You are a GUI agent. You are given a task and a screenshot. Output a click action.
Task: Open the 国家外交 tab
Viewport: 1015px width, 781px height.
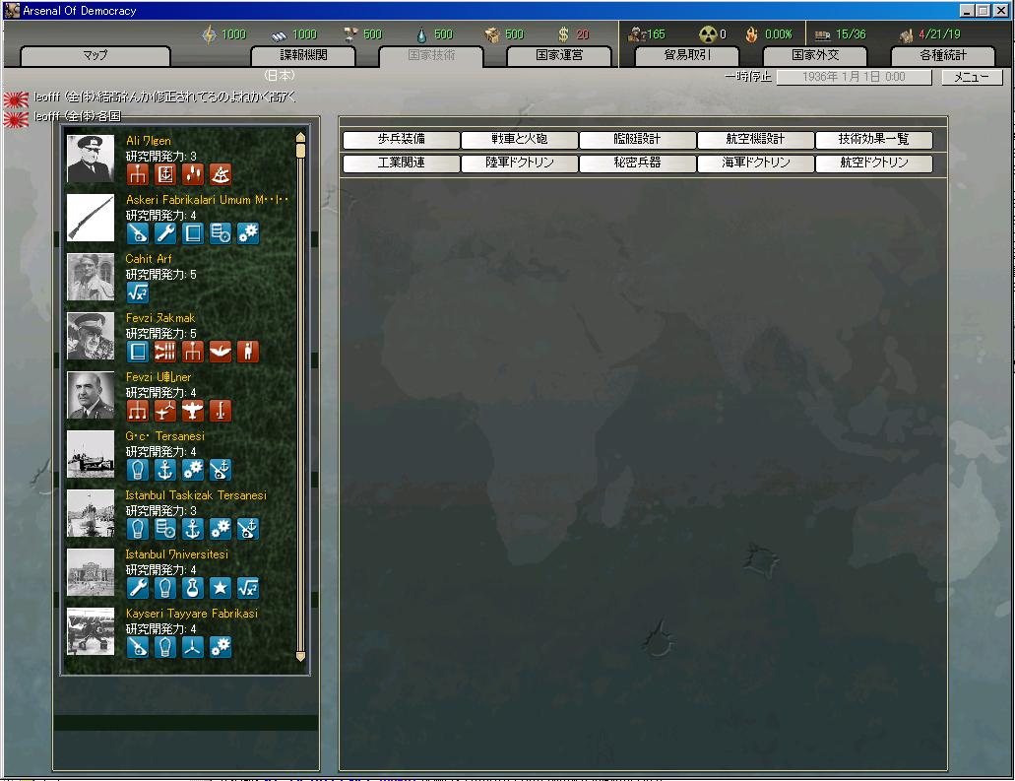coord(815,56)
